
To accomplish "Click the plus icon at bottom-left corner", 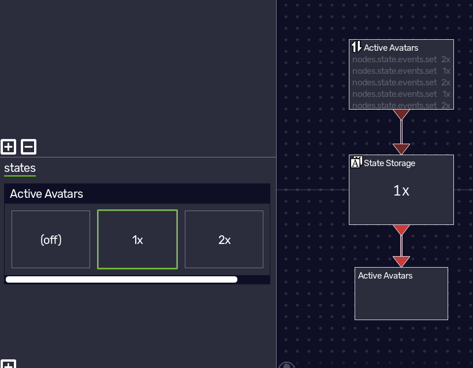I will pyautogui.click(x=8, y=364).
